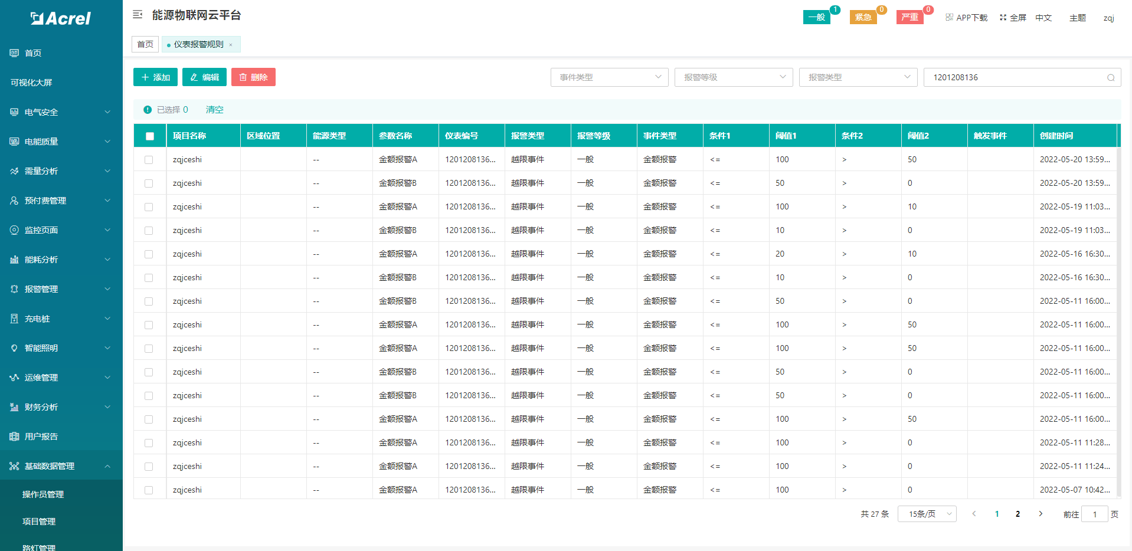Go to previous page arrow
This screenshot has height=551, width=1132.
pos(974,514)
